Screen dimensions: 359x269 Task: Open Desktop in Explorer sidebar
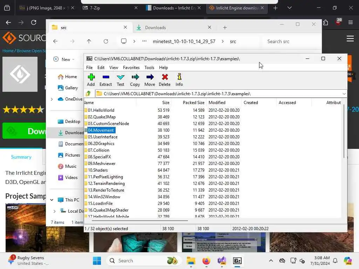point(69,122)
